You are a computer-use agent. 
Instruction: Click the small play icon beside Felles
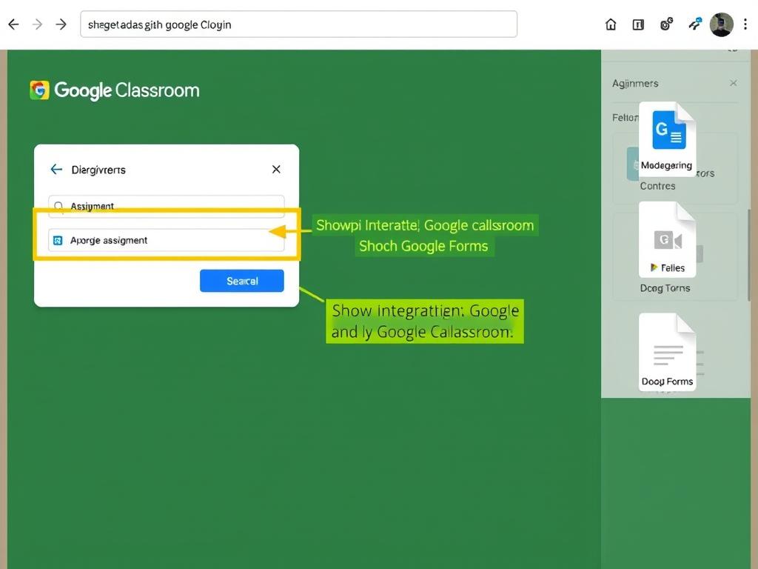[654, 267]
